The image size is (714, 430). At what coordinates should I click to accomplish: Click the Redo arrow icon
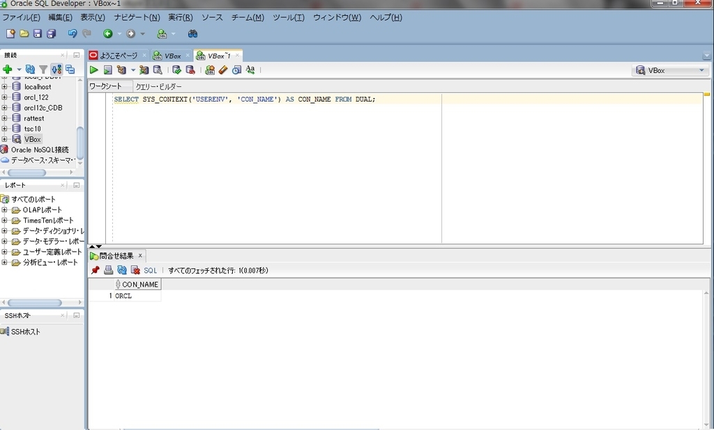tap(86, 33)
